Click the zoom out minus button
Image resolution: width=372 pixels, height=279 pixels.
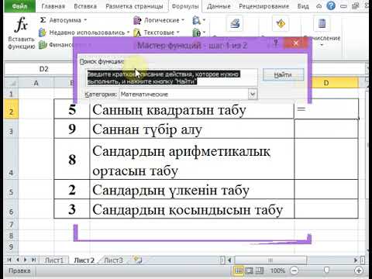(294, 270)
